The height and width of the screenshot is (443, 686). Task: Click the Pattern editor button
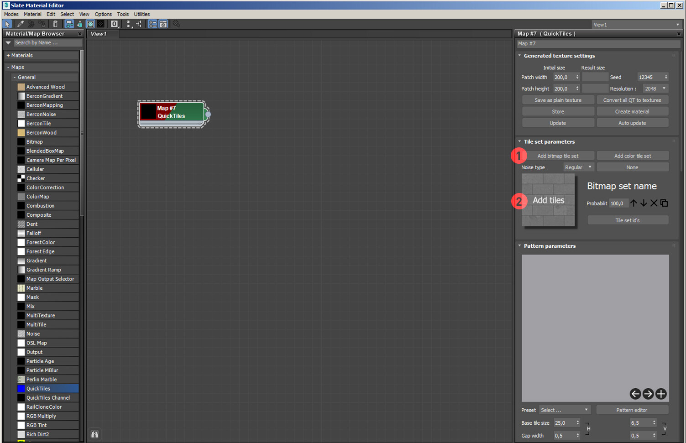coord(632,410)
